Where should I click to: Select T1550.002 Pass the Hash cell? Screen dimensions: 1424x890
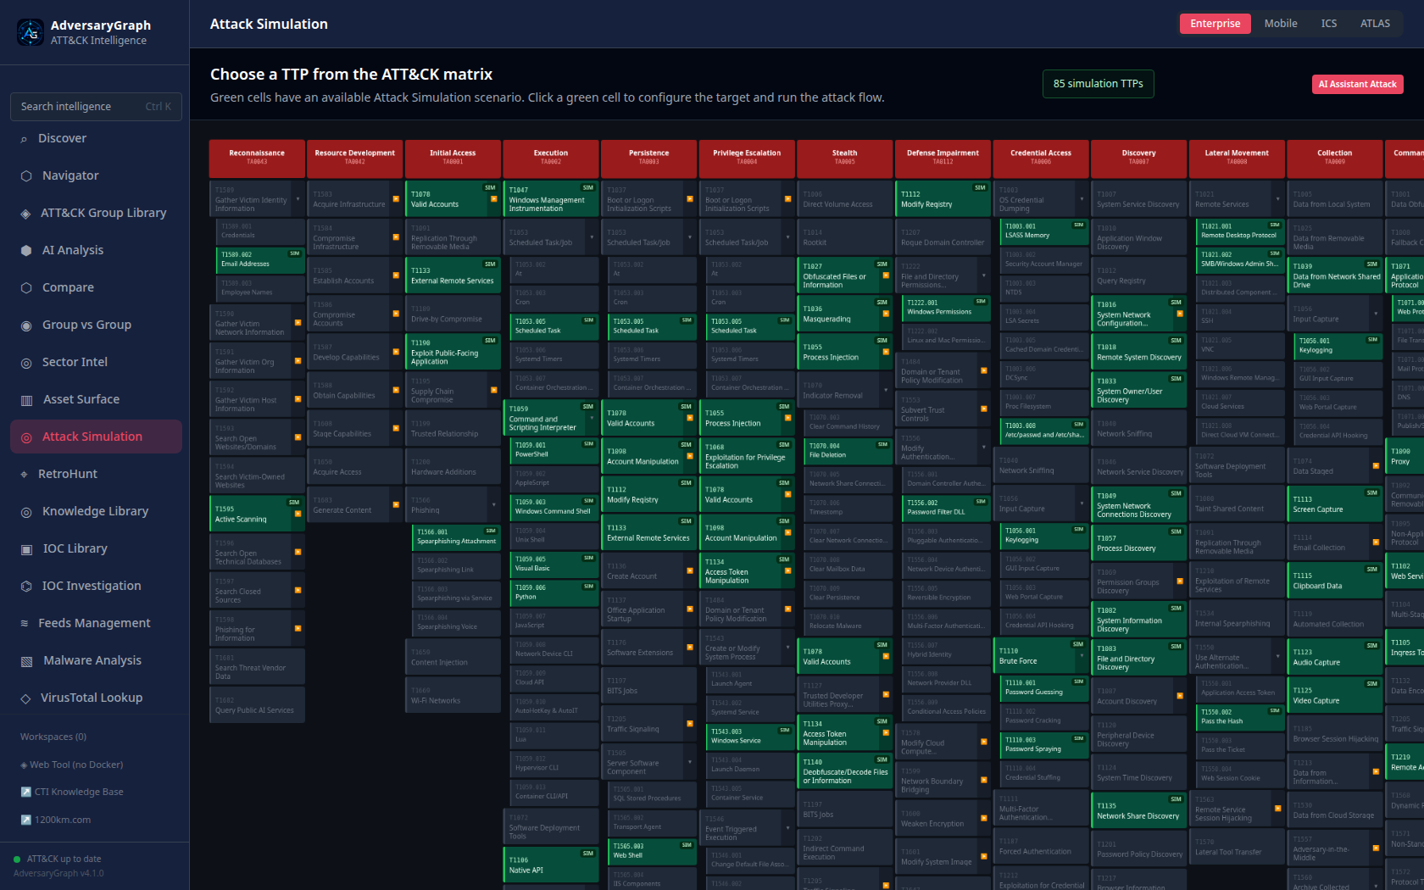(1240, 716)
